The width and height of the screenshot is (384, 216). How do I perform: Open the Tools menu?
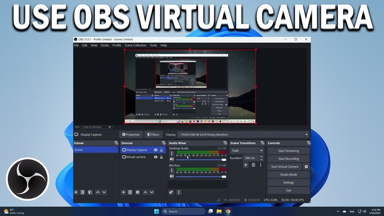153,45
